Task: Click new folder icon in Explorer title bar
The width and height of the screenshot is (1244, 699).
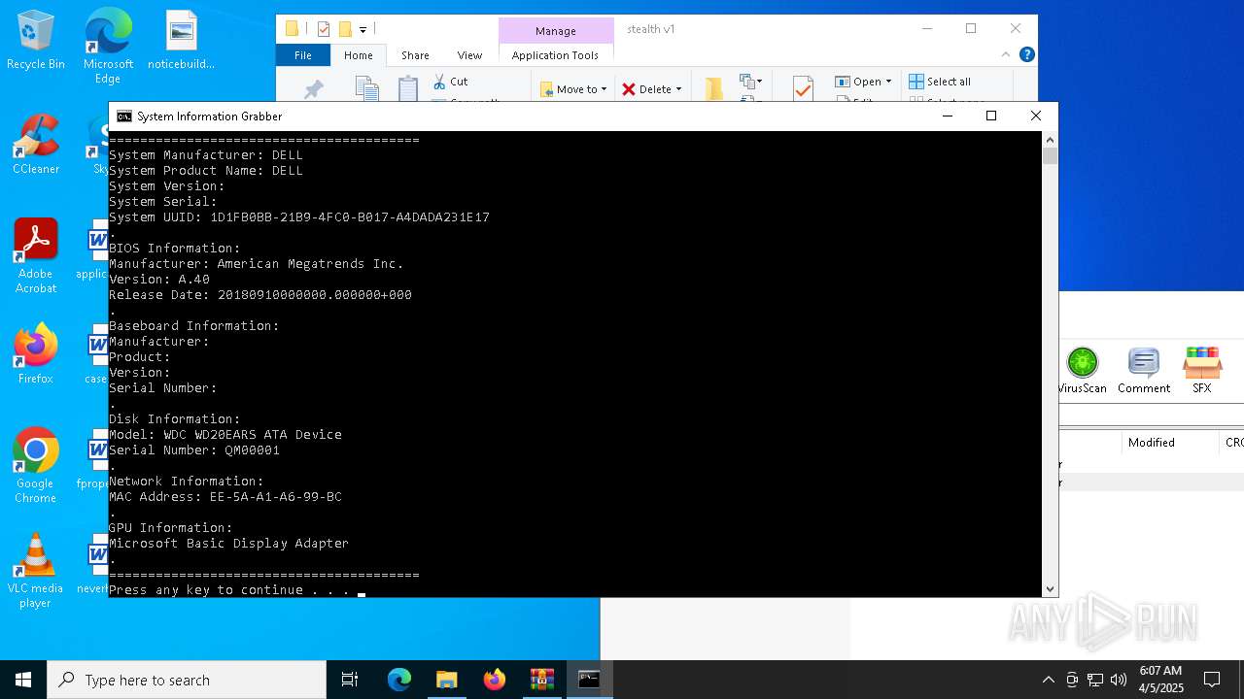Action: pyautogui.click(x=345, y=29)
